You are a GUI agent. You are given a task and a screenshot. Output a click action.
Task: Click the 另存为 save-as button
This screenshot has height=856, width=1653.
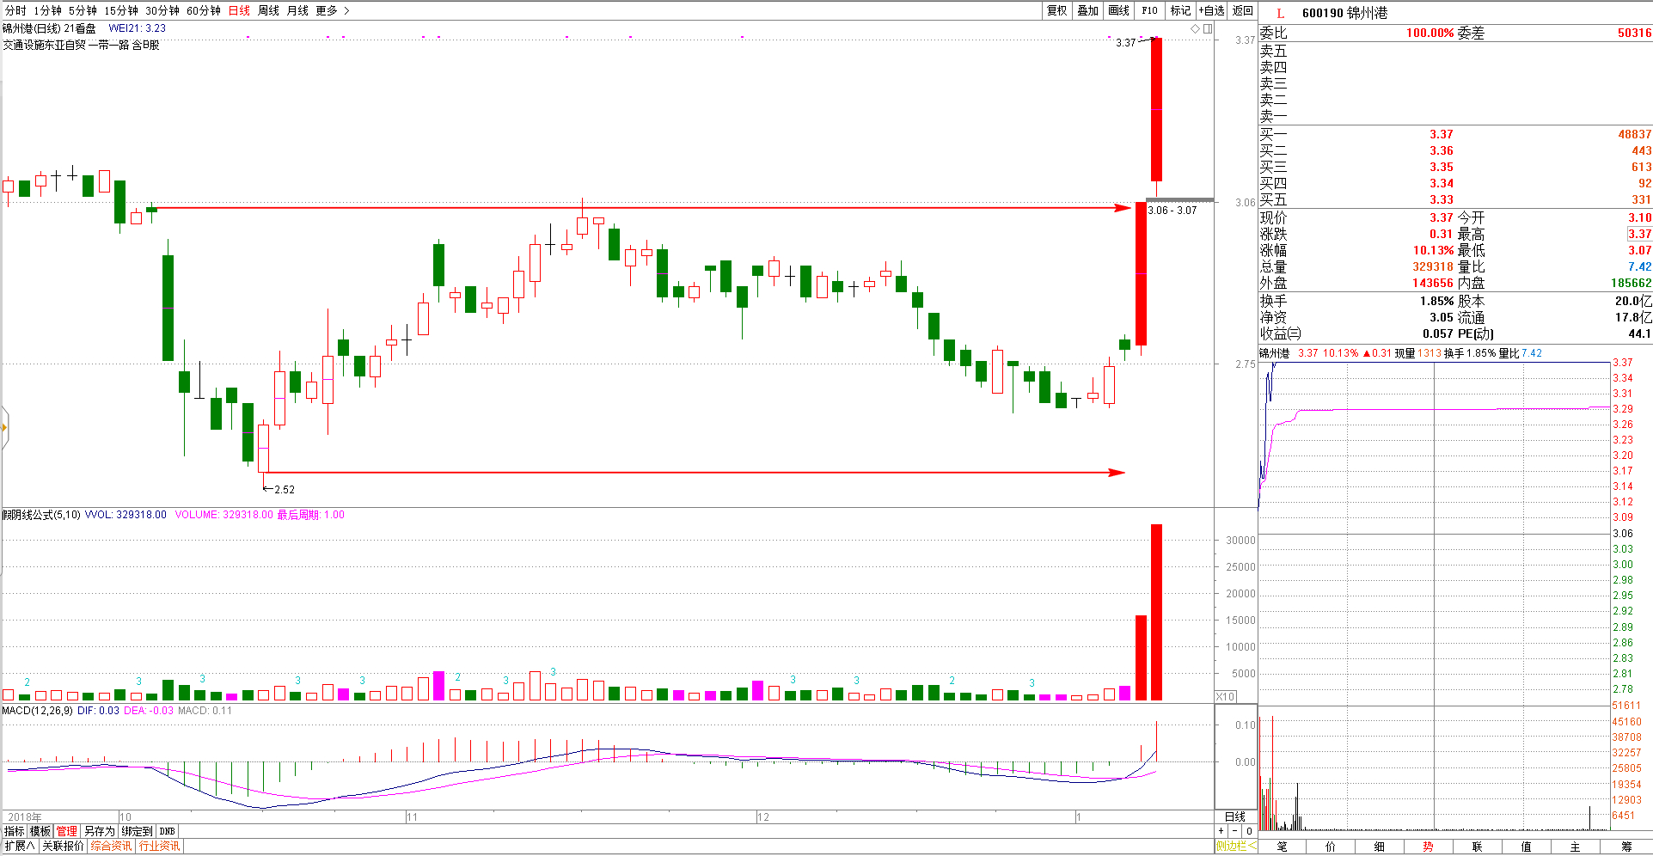tap(99, 831)
